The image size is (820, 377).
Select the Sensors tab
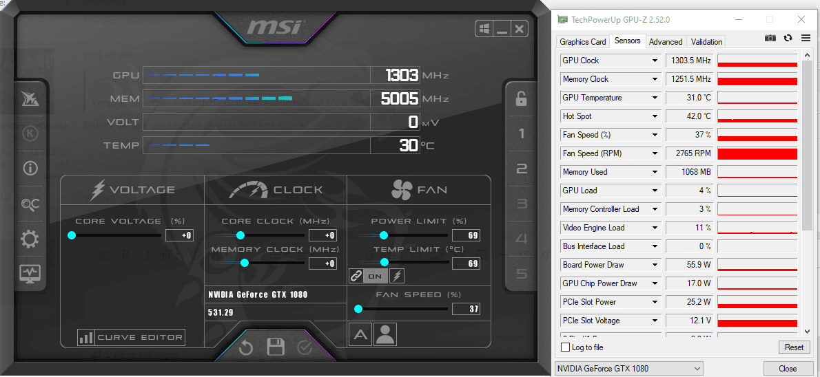pos(628,41)
